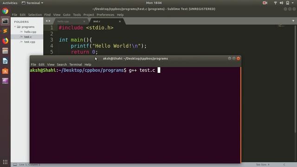Open Ubuntu Software from the dock
This screenshot has height=167, width=297.
(5, 71)
